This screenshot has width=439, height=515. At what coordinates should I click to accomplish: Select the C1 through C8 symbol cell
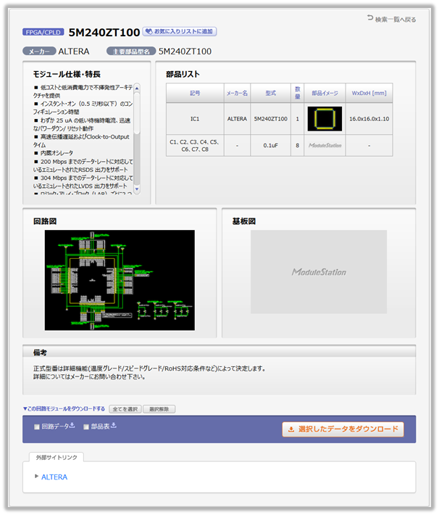coord(195,146)
